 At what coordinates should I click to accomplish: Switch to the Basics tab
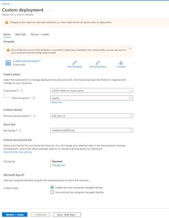[7, 35]
